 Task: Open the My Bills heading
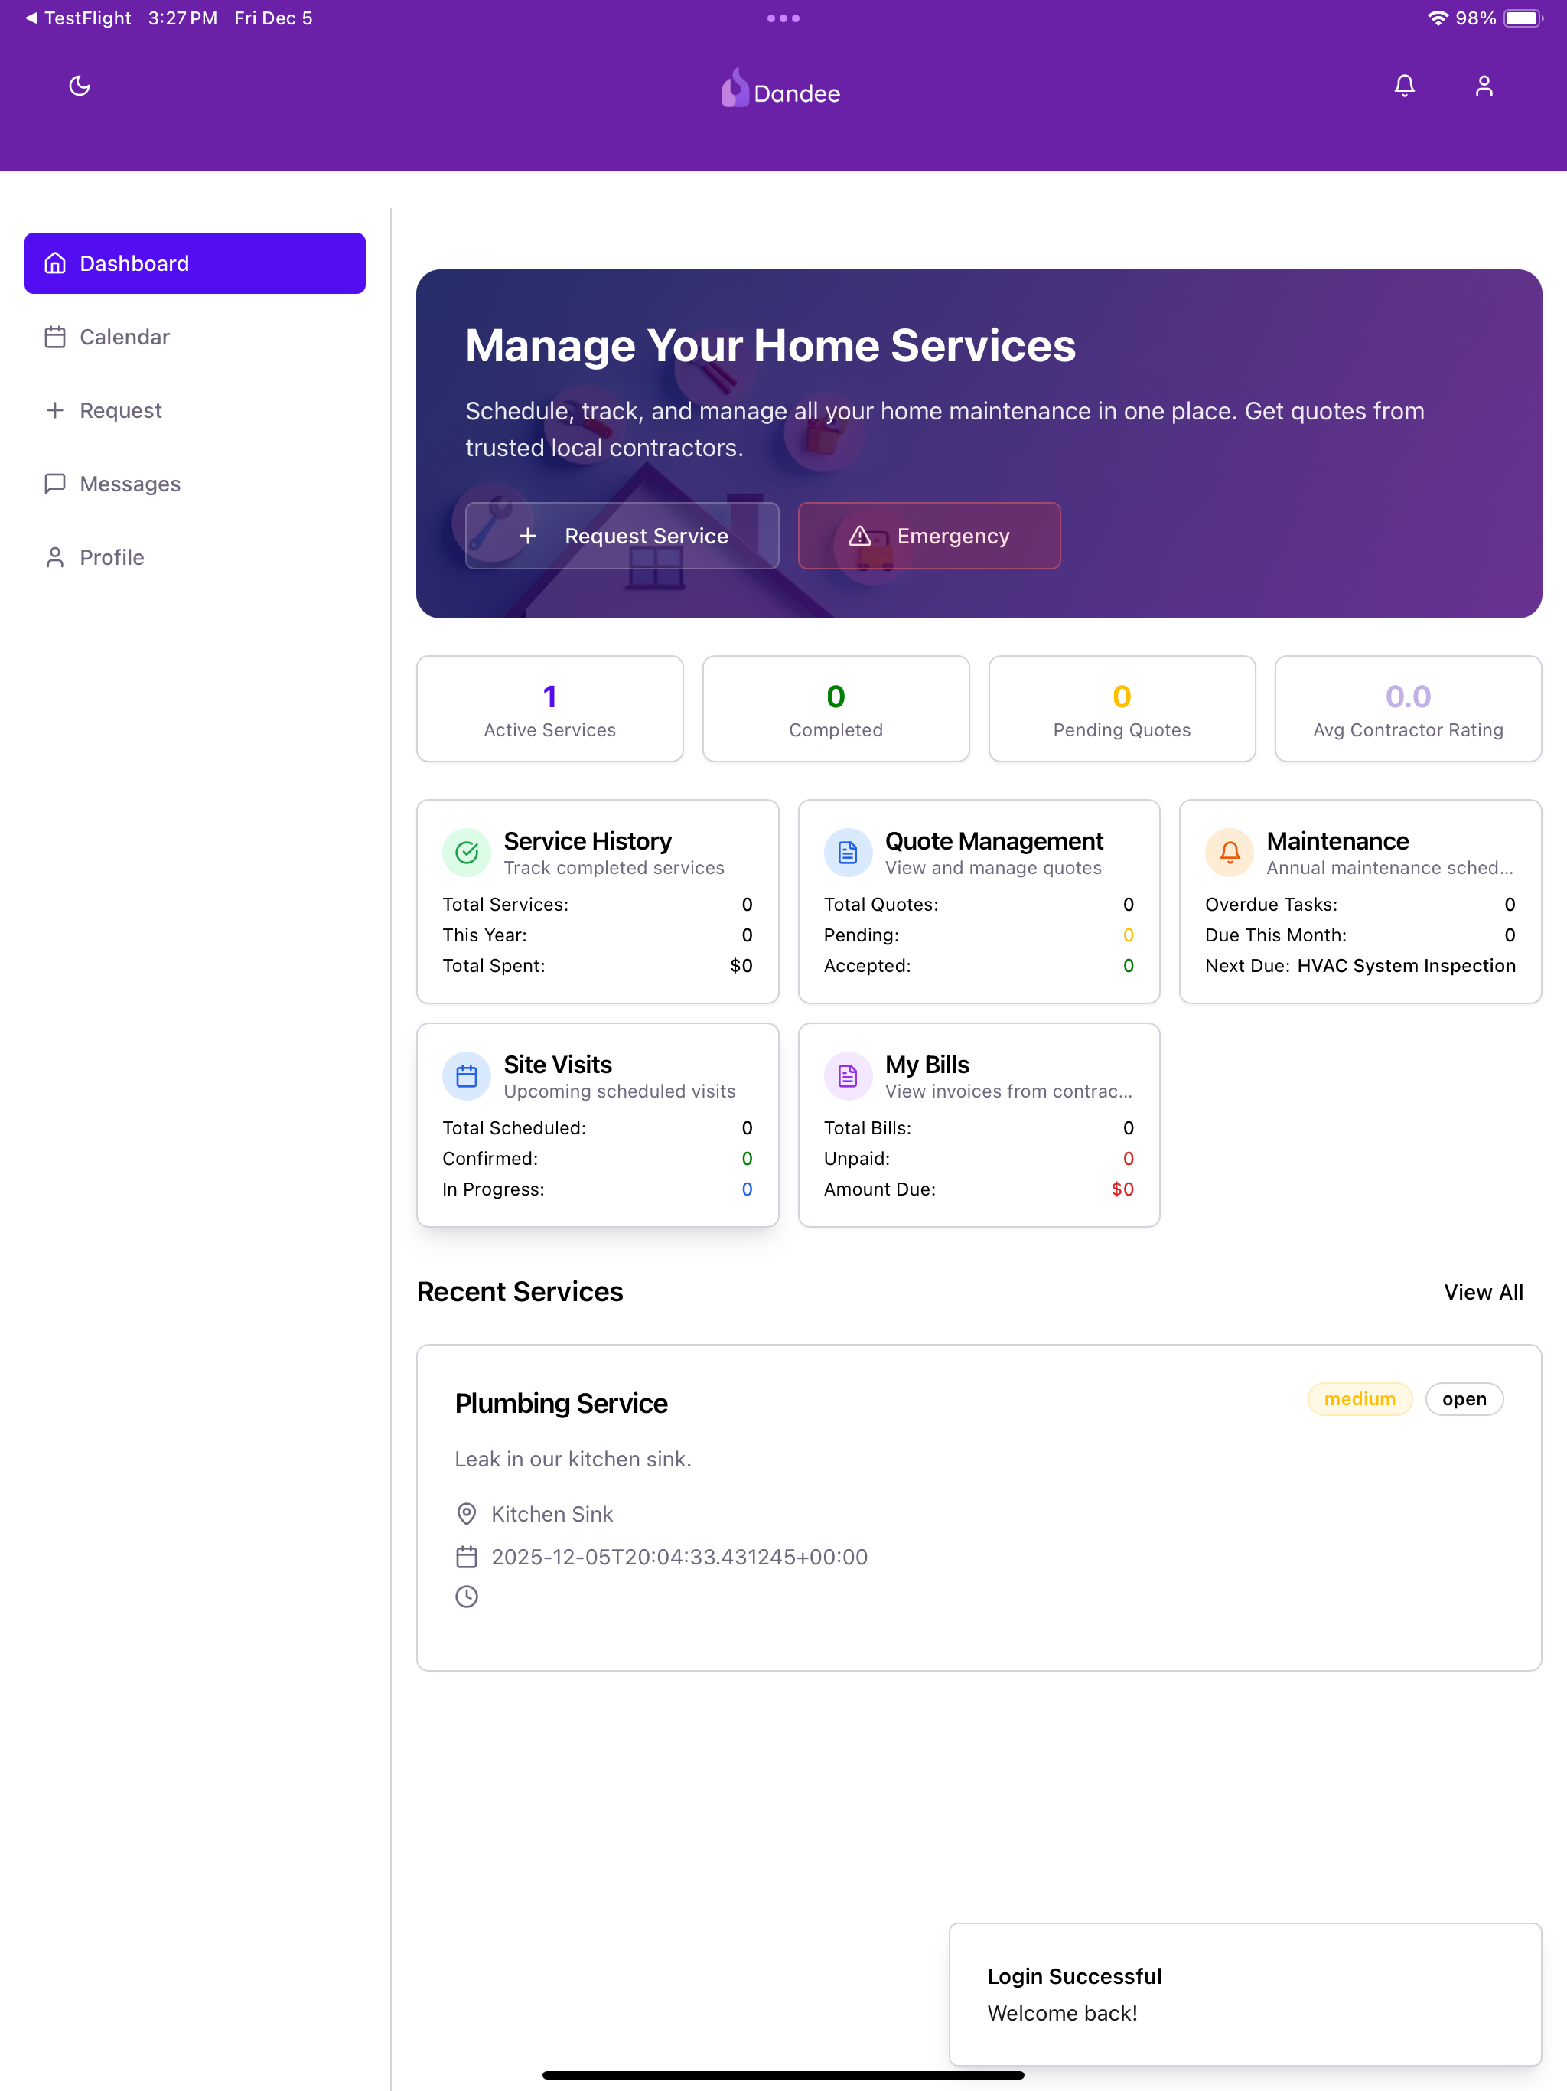(x=927, y=1065)
